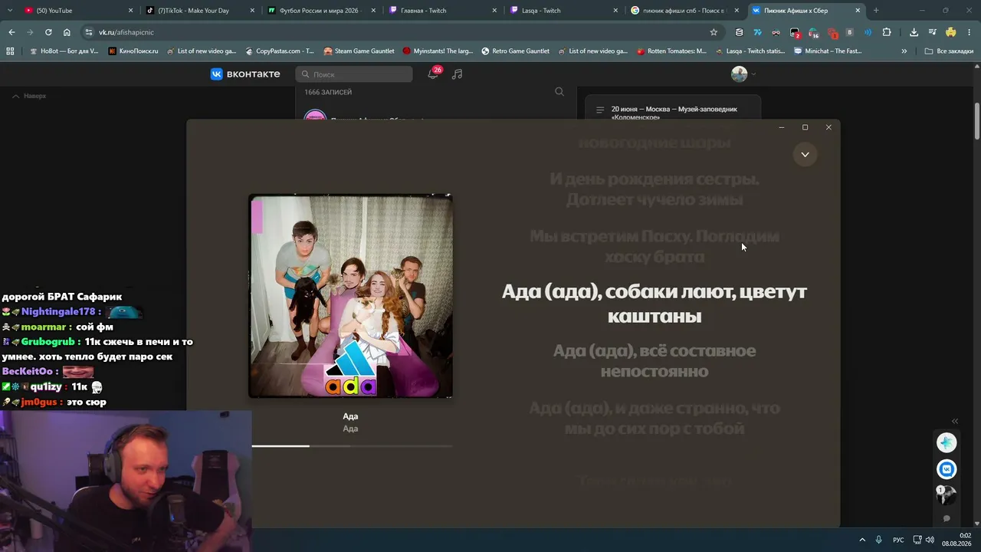Switch to the пикник афиши спб search tab

[x=684, y=11]
